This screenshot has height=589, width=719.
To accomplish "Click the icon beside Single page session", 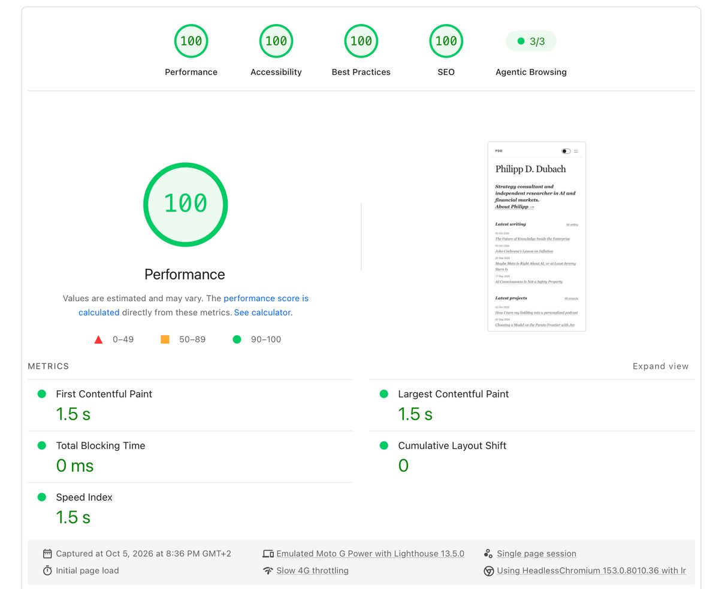I will pyautogui.click(x=488, y=554).
